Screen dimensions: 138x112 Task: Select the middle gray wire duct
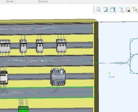[x=47, y=61]
